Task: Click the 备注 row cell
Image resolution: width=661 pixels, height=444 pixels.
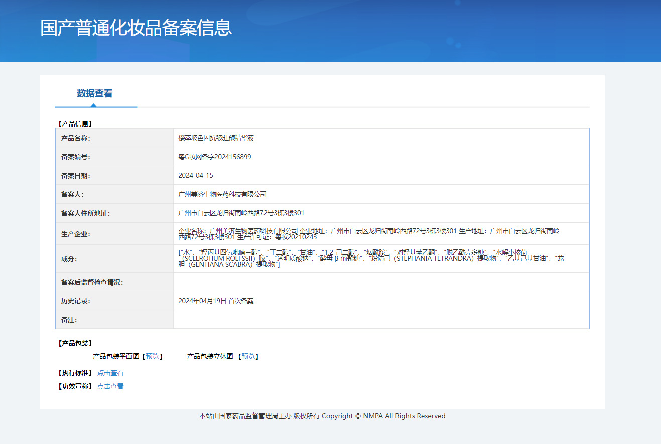Action: coord(351,319)
